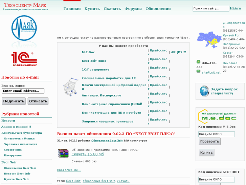The height and width of the screenshot is (185, 246).
Task: Open Антивирус Касперского product link
Action: 102,96
